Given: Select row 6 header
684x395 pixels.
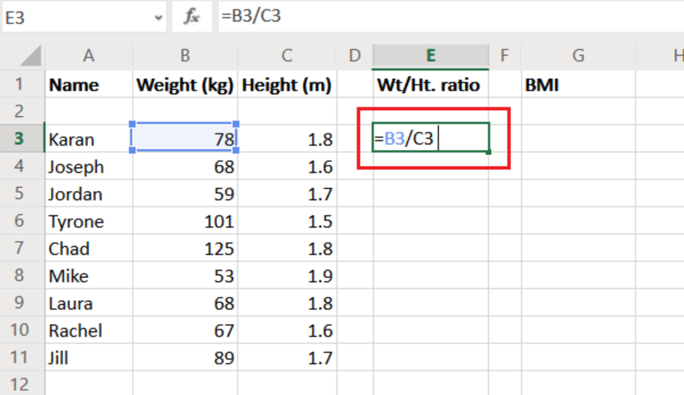Looking at the screenshot, I should tap(22, 221).
